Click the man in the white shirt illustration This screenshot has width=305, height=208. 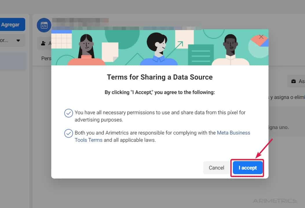[x=231, y=50]
